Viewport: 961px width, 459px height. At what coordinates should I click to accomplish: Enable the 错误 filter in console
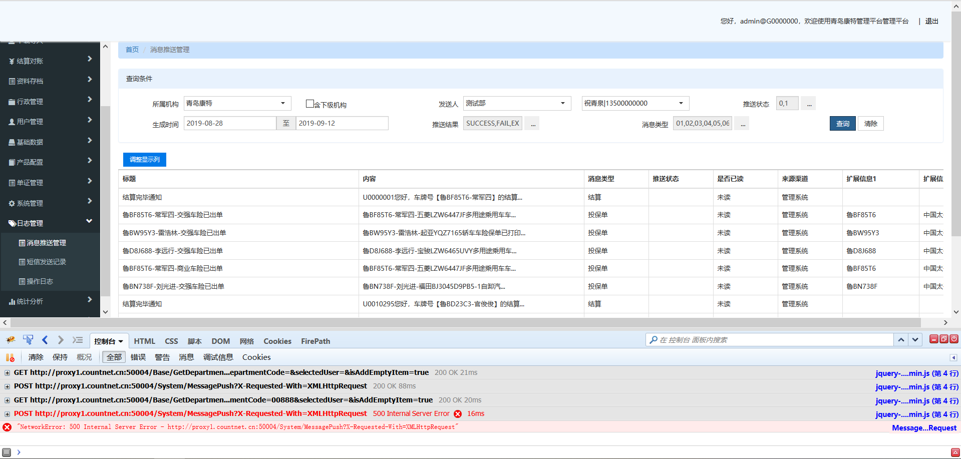coord(138,357)
